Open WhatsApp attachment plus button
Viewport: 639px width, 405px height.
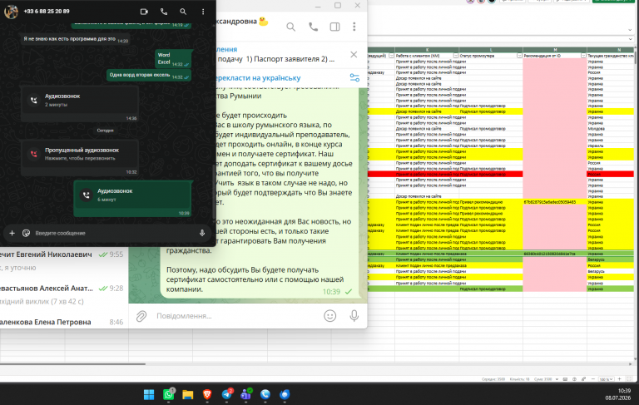coord(12,233)
